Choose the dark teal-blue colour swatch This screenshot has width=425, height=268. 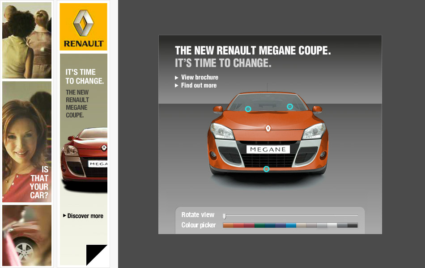tap(270, 225)
